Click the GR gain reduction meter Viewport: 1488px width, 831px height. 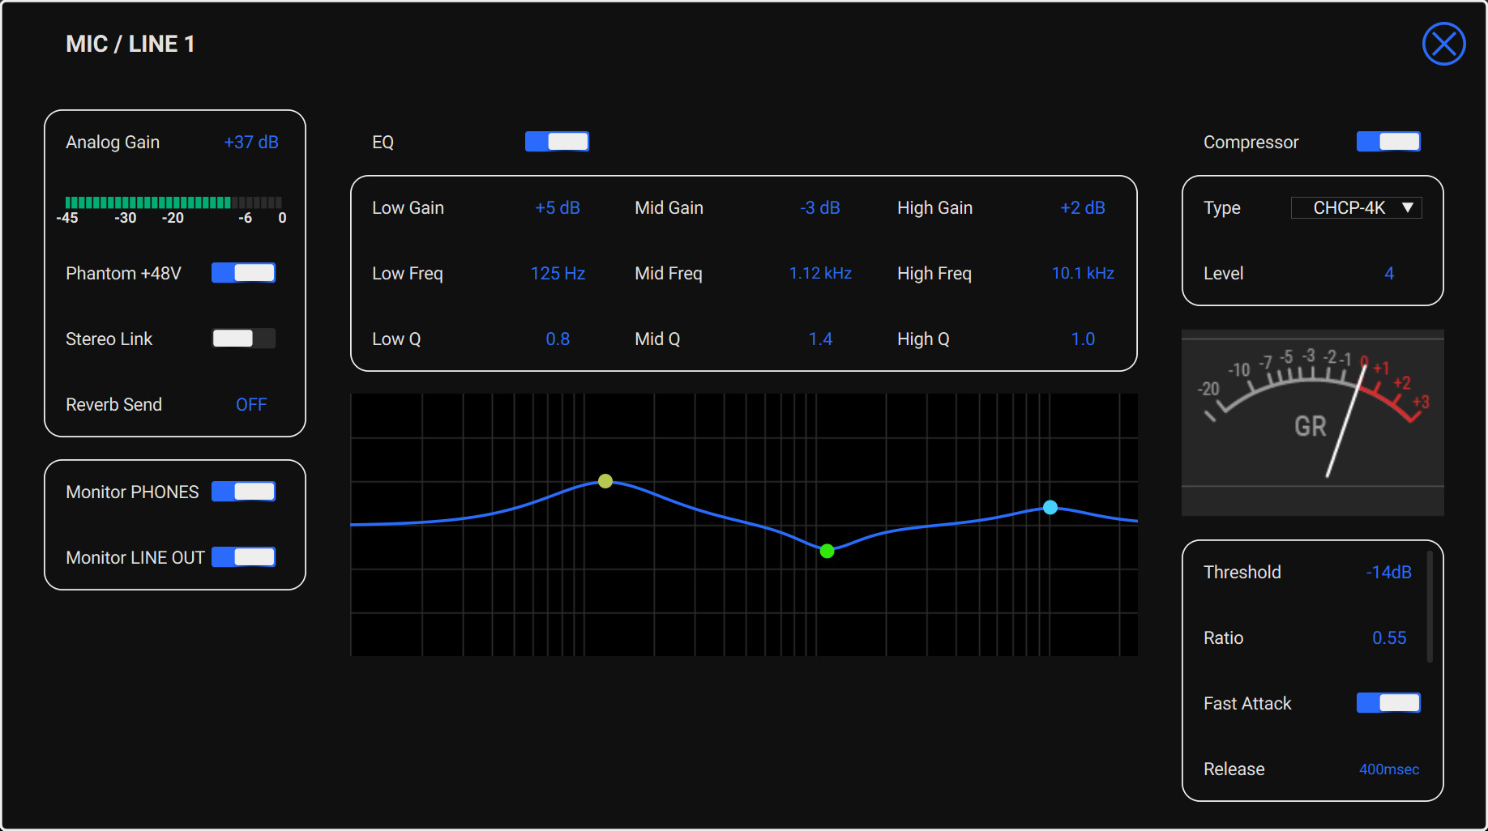(x=1312, y=422)
